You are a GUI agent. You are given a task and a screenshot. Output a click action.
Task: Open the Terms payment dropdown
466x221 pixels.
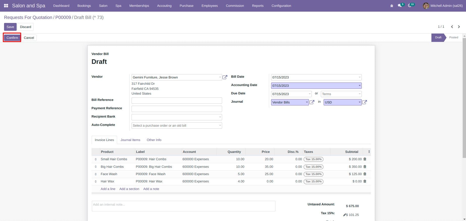(x=341, y=94)
